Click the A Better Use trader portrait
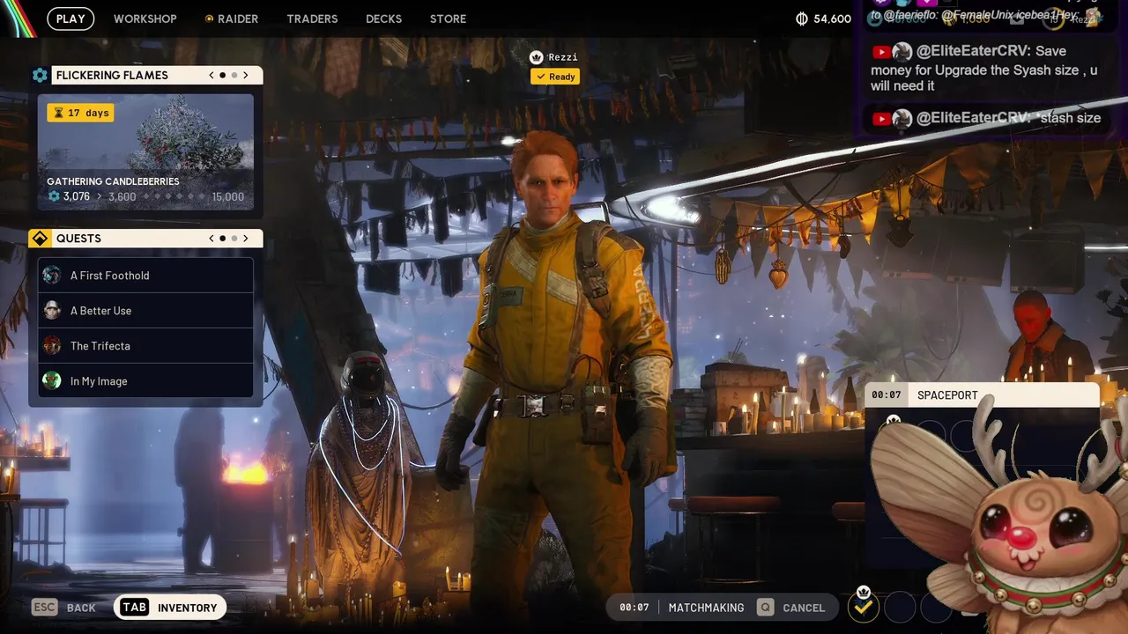This screenshot has height=634, width=1128. point(52,311)
